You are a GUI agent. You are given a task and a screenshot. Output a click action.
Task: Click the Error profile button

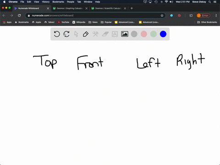pyautogui.click(x=203, y=16)
